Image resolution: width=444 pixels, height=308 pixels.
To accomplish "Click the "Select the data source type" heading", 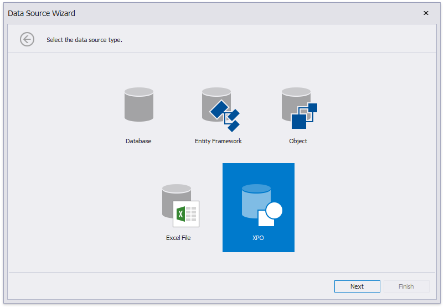I will [x=84, y=40].
